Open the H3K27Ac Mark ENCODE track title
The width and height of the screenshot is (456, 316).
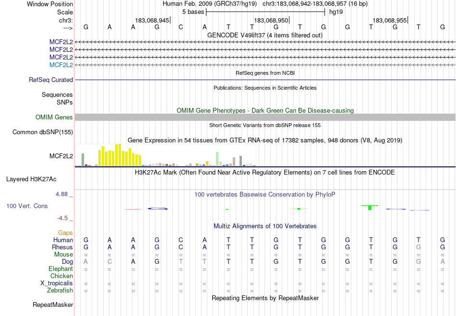[x=265, y=173]
